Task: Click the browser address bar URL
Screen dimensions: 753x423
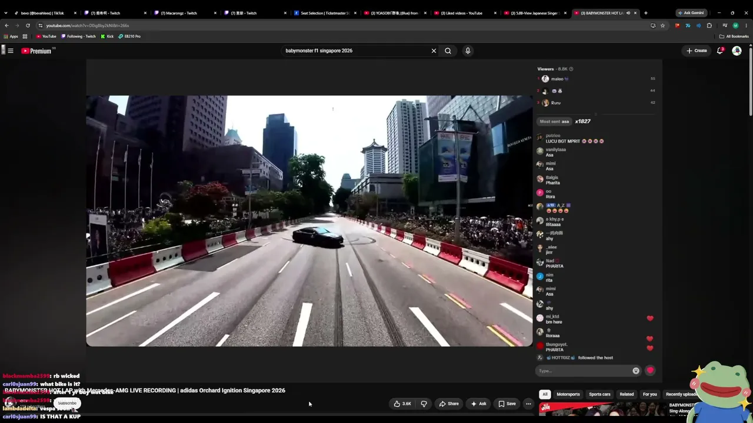Action: [x=88, y=25]
